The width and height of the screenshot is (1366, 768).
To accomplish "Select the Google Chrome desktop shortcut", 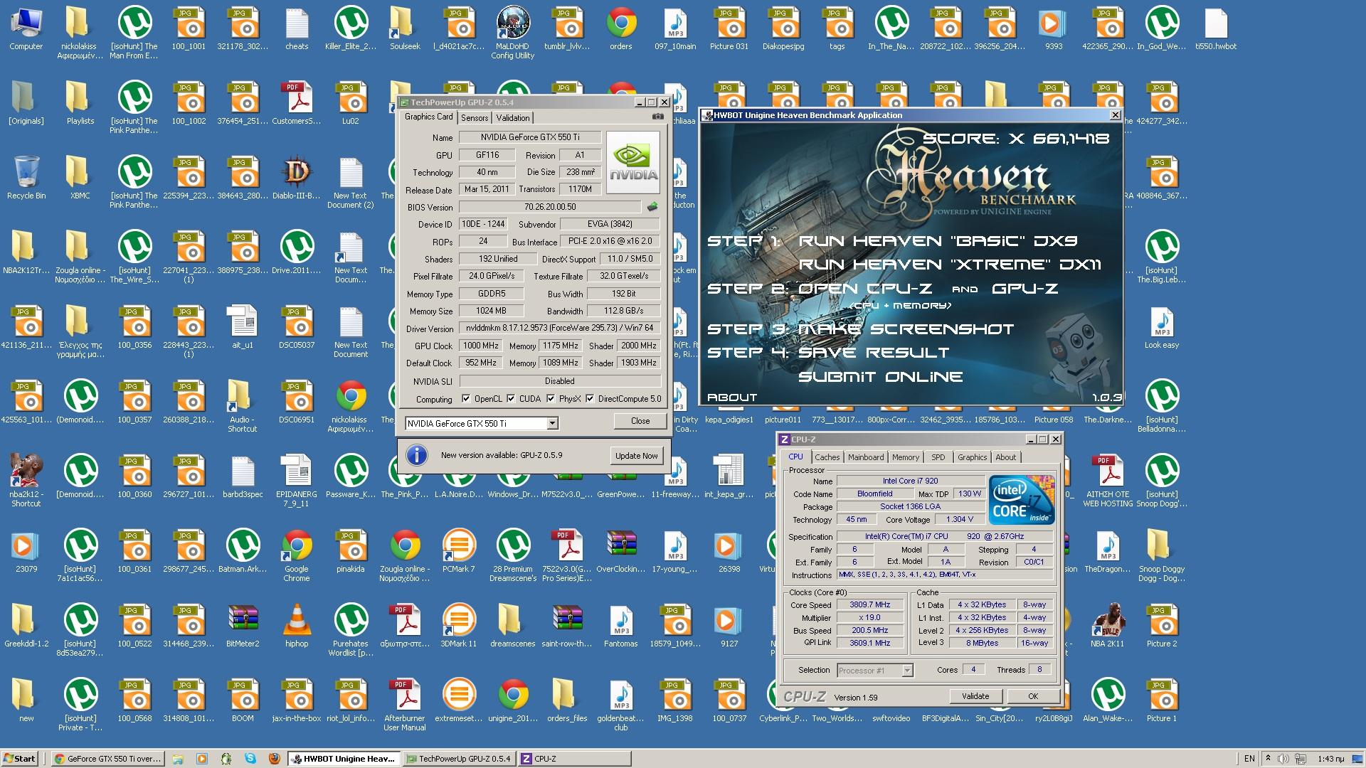I will [x=297, y=556].
